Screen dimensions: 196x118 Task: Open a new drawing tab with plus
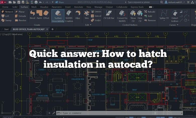tap(53, 29)
